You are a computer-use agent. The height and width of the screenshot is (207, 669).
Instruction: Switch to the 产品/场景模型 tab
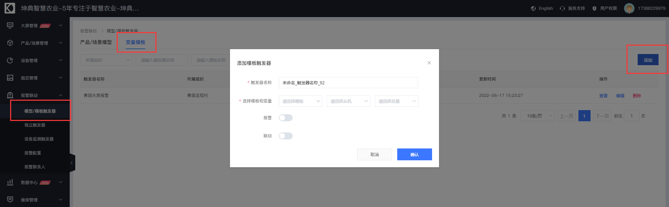point(96,42)
